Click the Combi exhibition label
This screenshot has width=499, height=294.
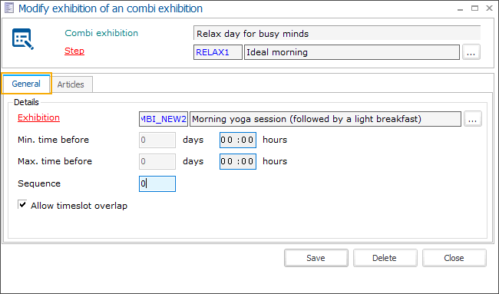pyautogui.click(x=101, y=33)
